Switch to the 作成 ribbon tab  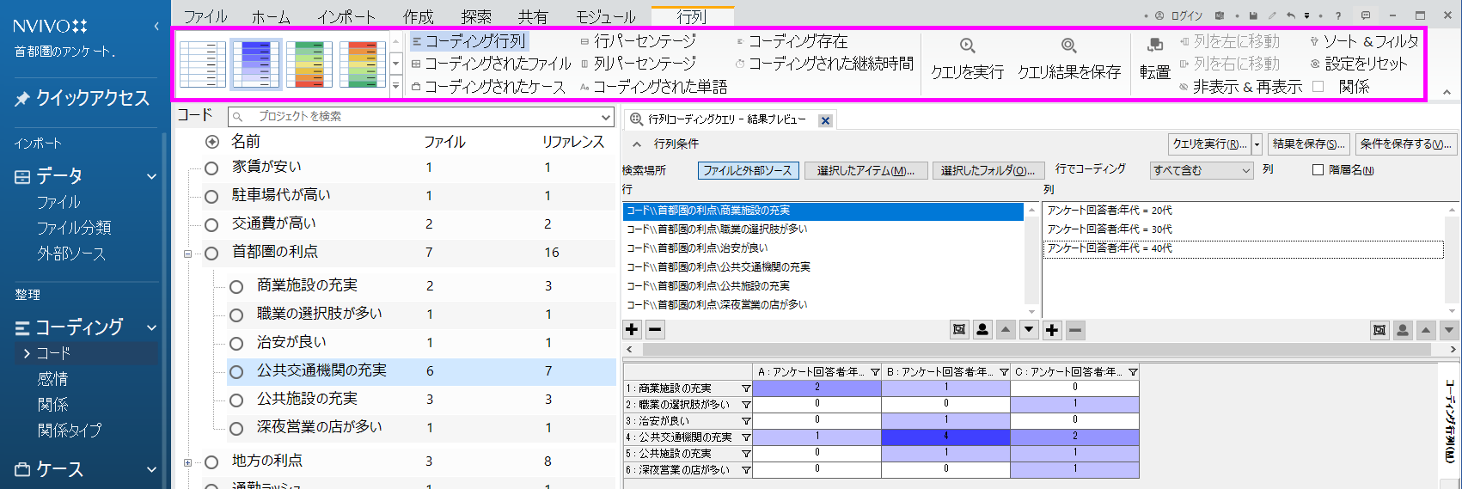click(418, 16)
